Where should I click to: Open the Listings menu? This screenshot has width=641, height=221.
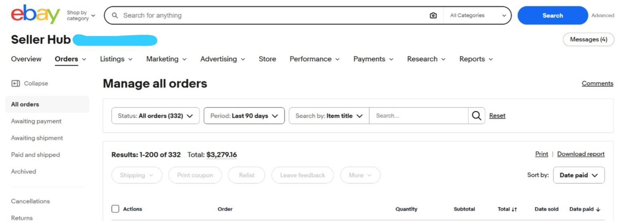pos(116,59)
